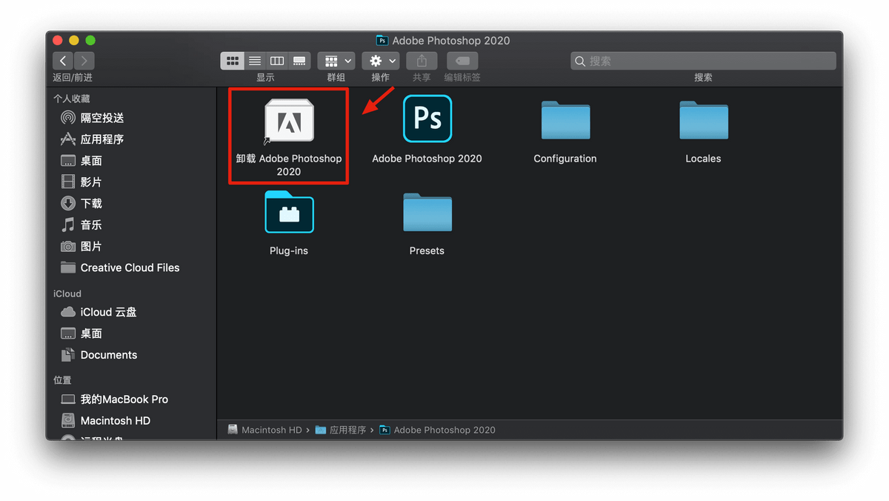Open the group-by dropdown

(336, 61)
